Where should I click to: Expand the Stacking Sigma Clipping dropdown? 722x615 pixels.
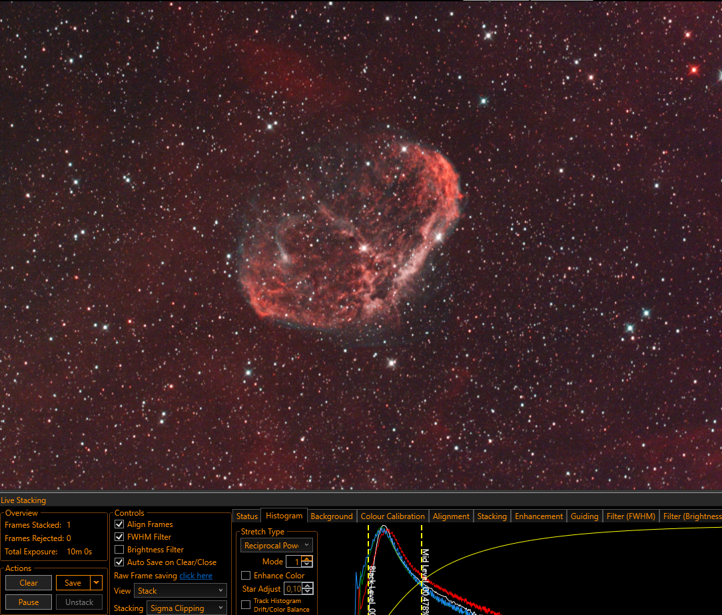click(186, 608)
